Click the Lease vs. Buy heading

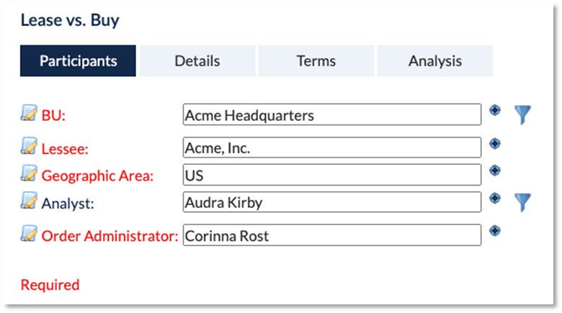tap(70, 20)
